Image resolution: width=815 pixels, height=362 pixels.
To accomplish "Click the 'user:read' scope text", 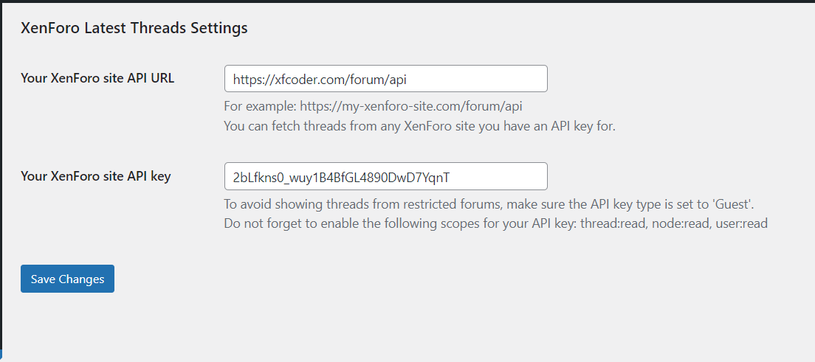I will (x=740, y=223).
